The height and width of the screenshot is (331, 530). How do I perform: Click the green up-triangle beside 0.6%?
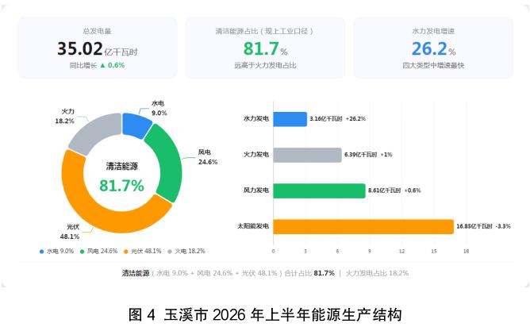click(103, 65)
